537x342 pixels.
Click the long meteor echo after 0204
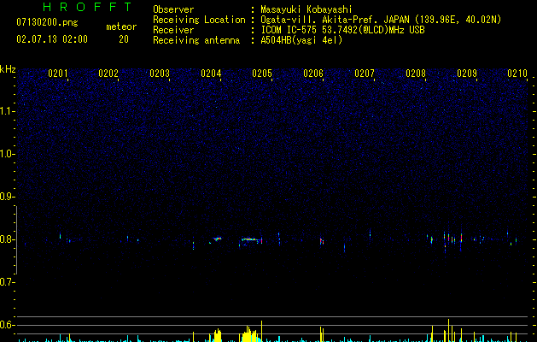pyautogui.click(x=251, y=240)
